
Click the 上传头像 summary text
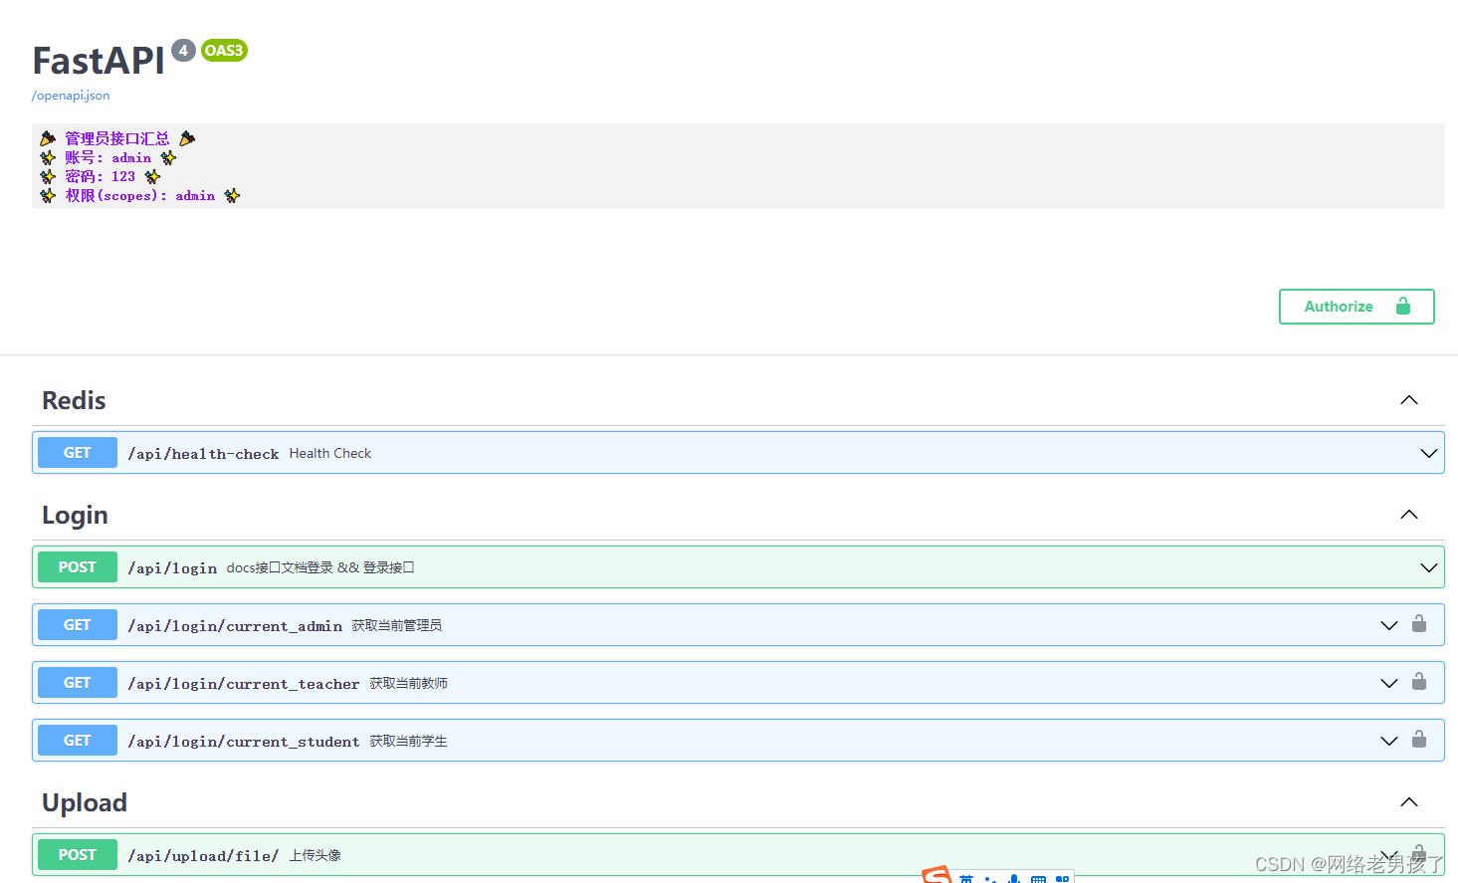315,855
